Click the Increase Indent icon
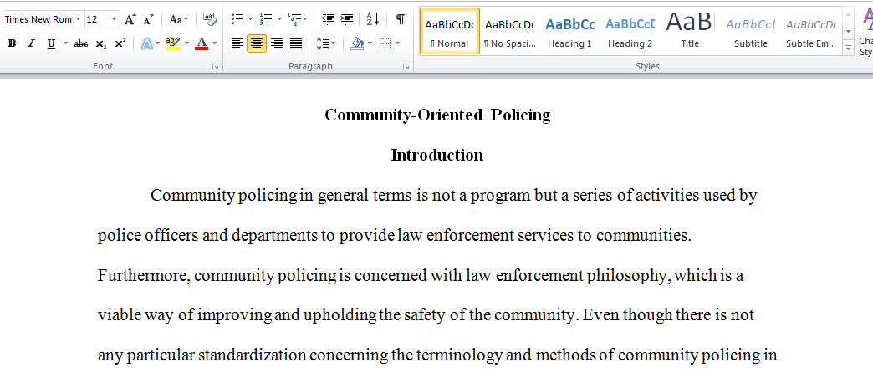The image size is (873, 373). (346, 19)
